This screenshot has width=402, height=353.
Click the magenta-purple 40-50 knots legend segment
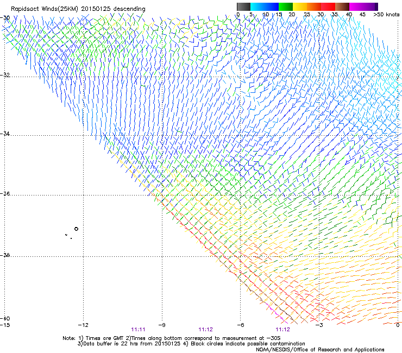click(x=363, y=7)
